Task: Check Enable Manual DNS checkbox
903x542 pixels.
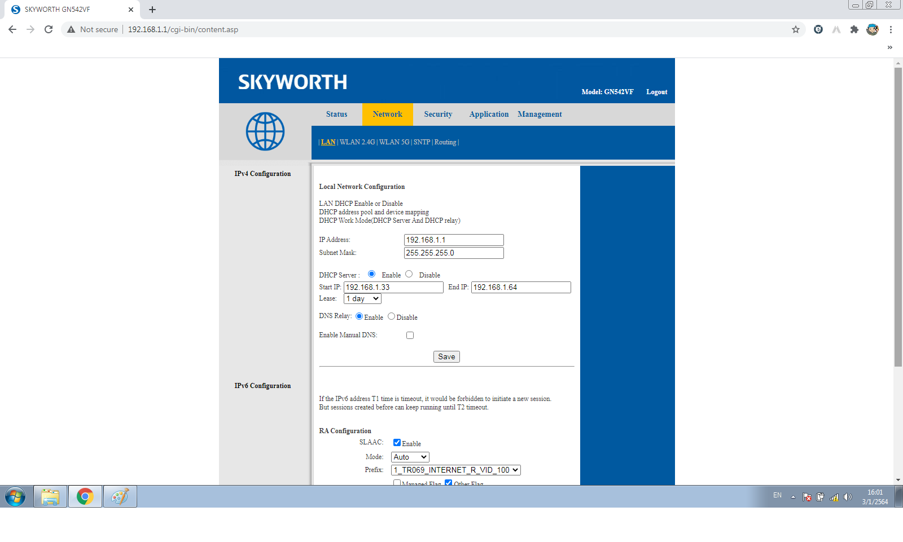Action: (x=410, y=336)
